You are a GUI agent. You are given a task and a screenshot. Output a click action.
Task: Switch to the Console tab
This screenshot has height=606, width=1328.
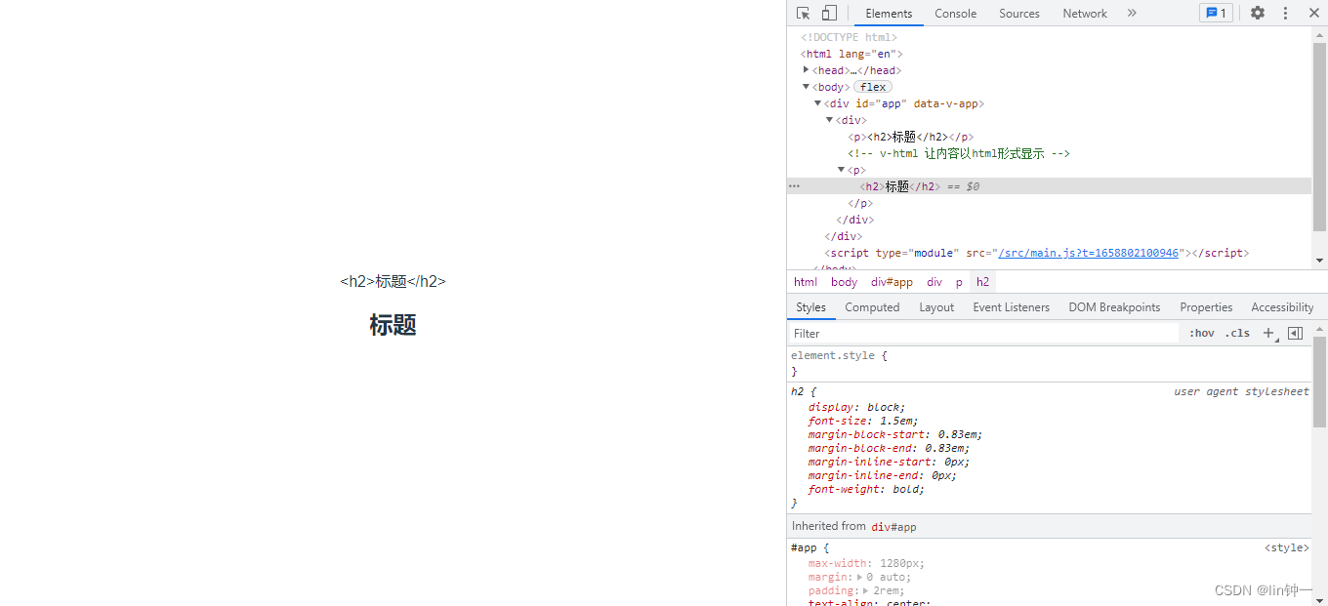pyautogui.click(x=955, y=13)
